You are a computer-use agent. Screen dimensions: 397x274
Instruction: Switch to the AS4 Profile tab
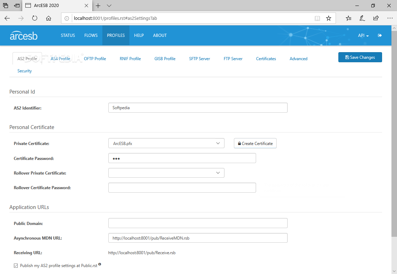pos(60,59)
